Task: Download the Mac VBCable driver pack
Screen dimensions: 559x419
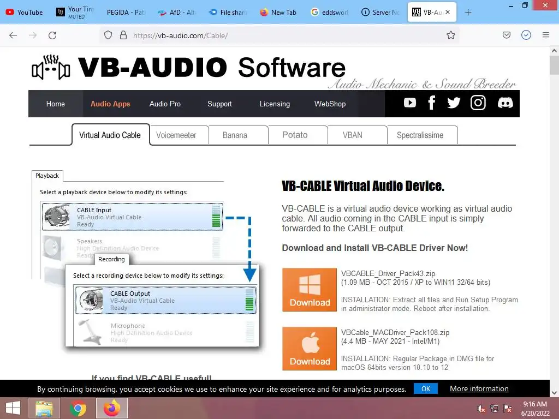Action: tap(310, 349)
